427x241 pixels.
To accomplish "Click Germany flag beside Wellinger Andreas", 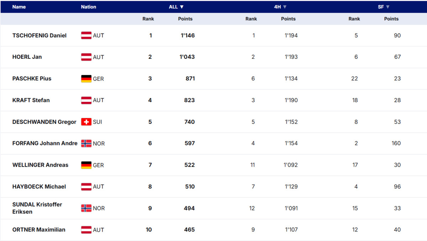I will point(86,165).
